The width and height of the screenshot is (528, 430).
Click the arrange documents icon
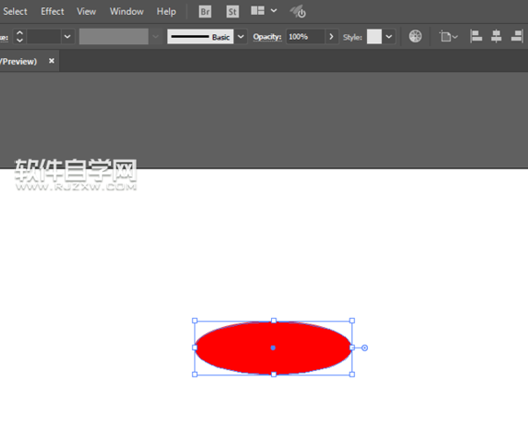[x=258, y=11]
